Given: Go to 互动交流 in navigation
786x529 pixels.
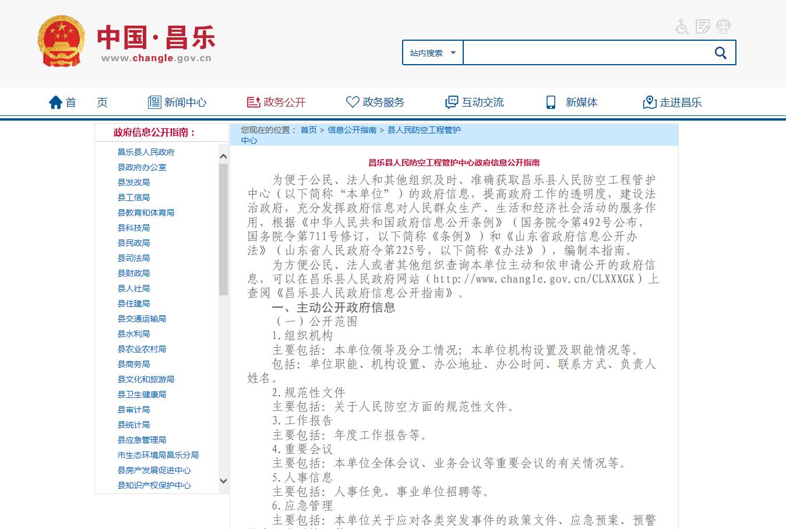Looking at the screenshot, I should point(482,103).
